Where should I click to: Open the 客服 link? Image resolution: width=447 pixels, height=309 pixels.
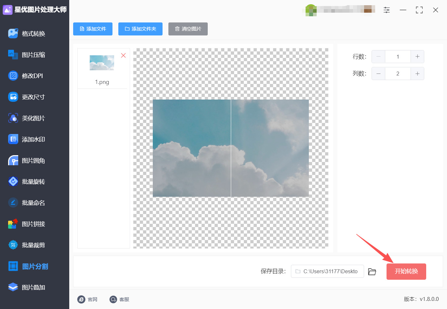(x=124, y=299)
